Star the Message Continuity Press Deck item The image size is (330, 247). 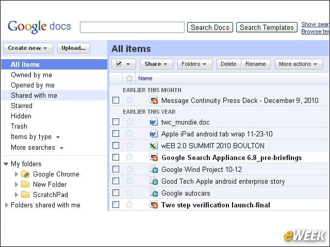[x=129, y=100]
